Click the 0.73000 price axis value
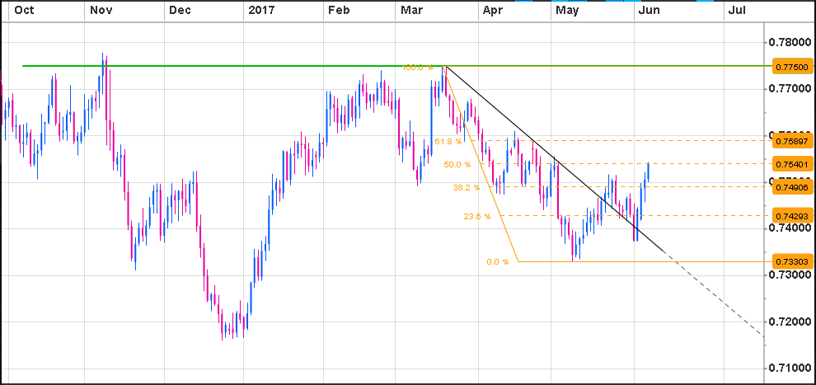This screenshot has height=385, width=816. pyautogui.click(x=791, y=275)
